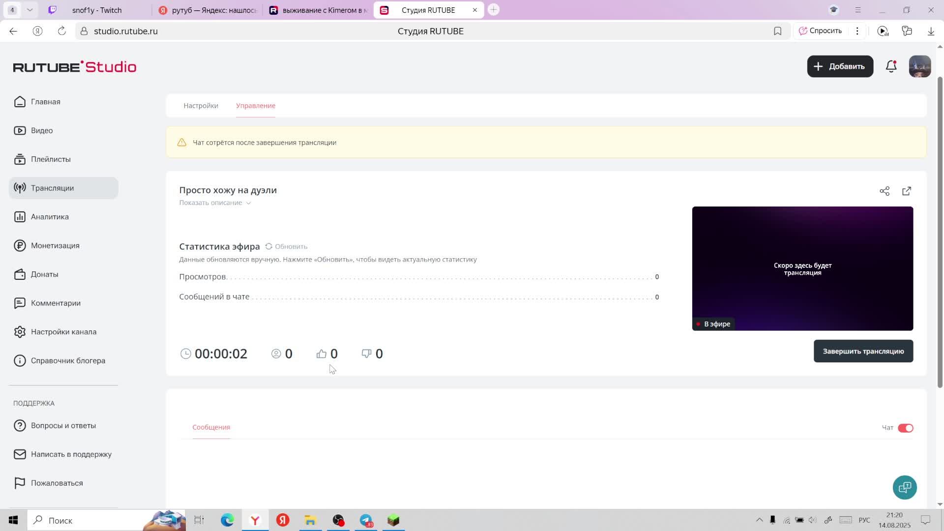
Task: Click the refresh statistics icon
Action: (269, 246)
